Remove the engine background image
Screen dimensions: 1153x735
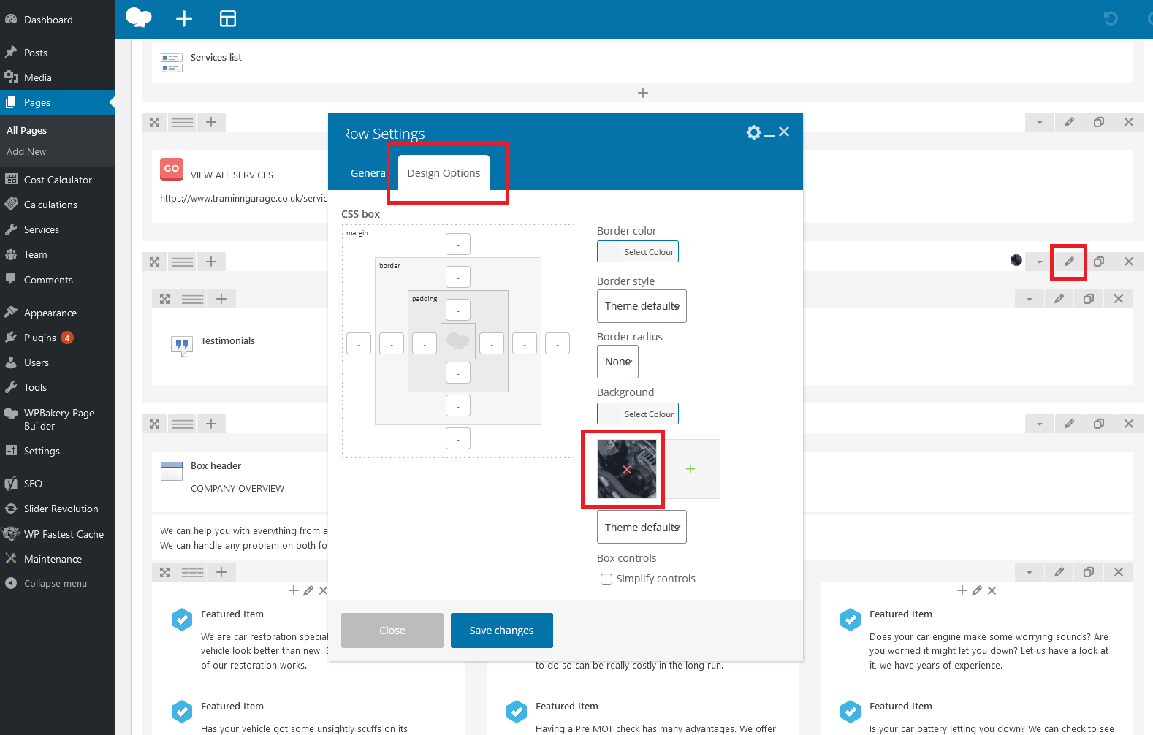pyautogui.click(x=626, y=470)
